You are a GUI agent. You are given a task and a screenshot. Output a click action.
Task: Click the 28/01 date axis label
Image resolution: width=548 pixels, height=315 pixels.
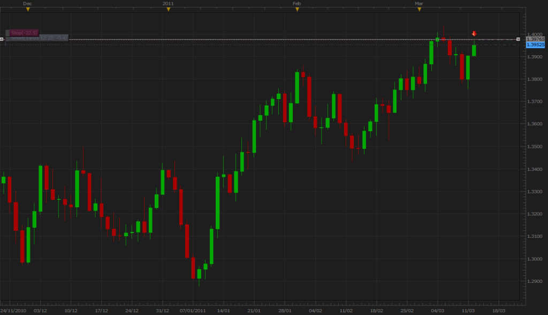click(285, 311)
